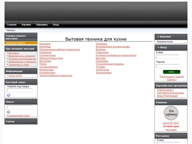Open Посудомоечные машины category
Viewport: 192px width, 144px height.
[110, 64]
